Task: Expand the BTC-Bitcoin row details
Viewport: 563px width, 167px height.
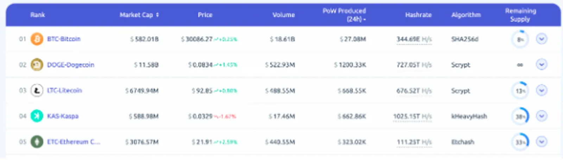Action: coord(542,39)
